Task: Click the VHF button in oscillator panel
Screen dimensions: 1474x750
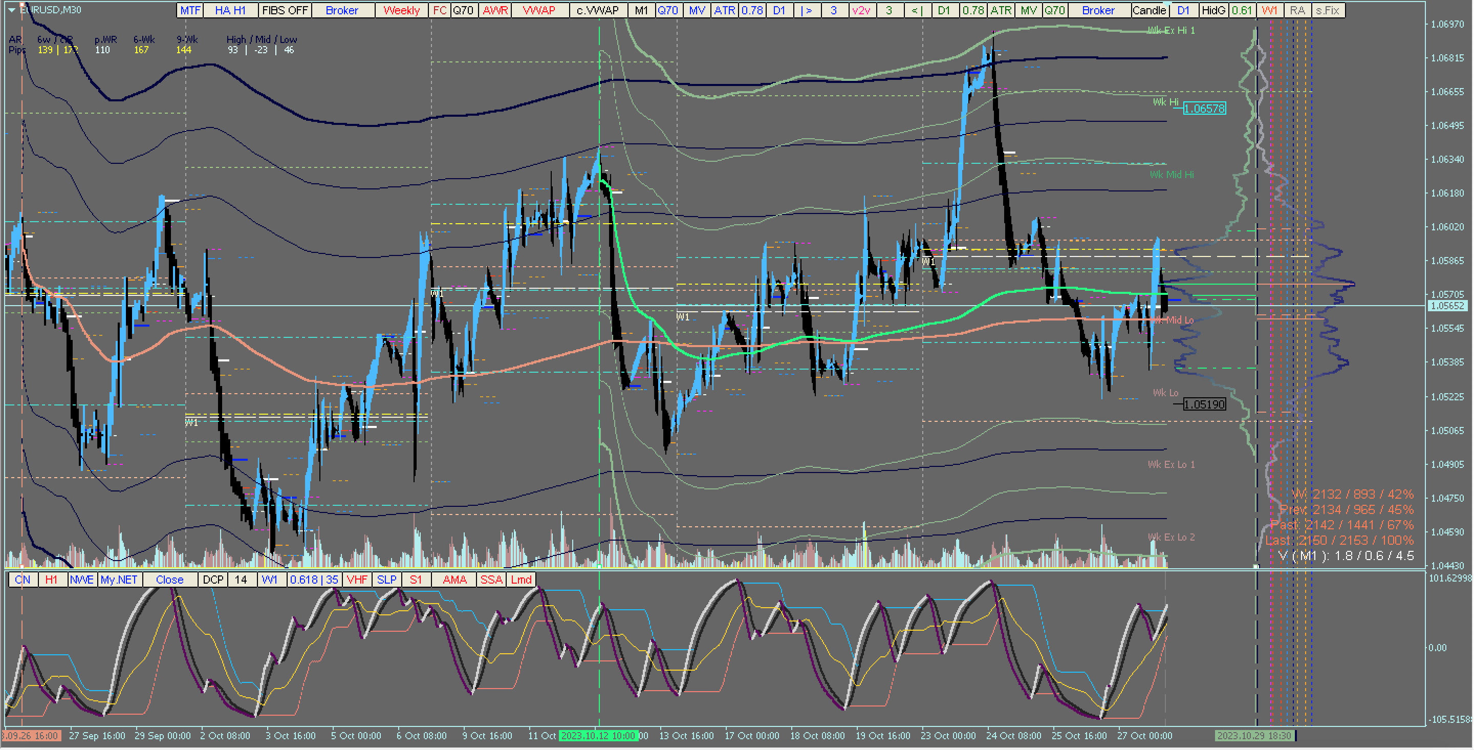Action: pyautogui.click(x=357, y=580)
